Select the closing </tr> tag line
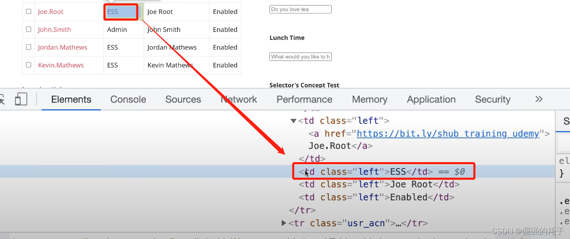This screenshot has width=570, height=239. coord(302,210)
